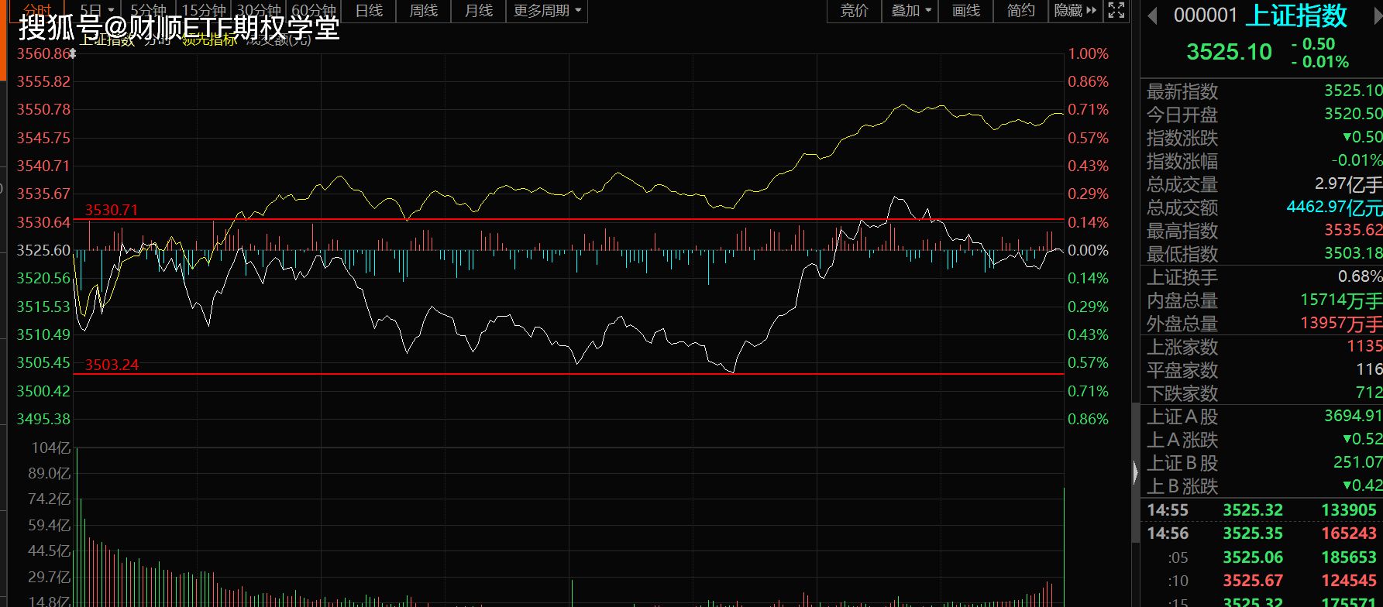
Task: Click the fullscreen expand icon
Action: pyautogui.click(x=1116, y=10)
